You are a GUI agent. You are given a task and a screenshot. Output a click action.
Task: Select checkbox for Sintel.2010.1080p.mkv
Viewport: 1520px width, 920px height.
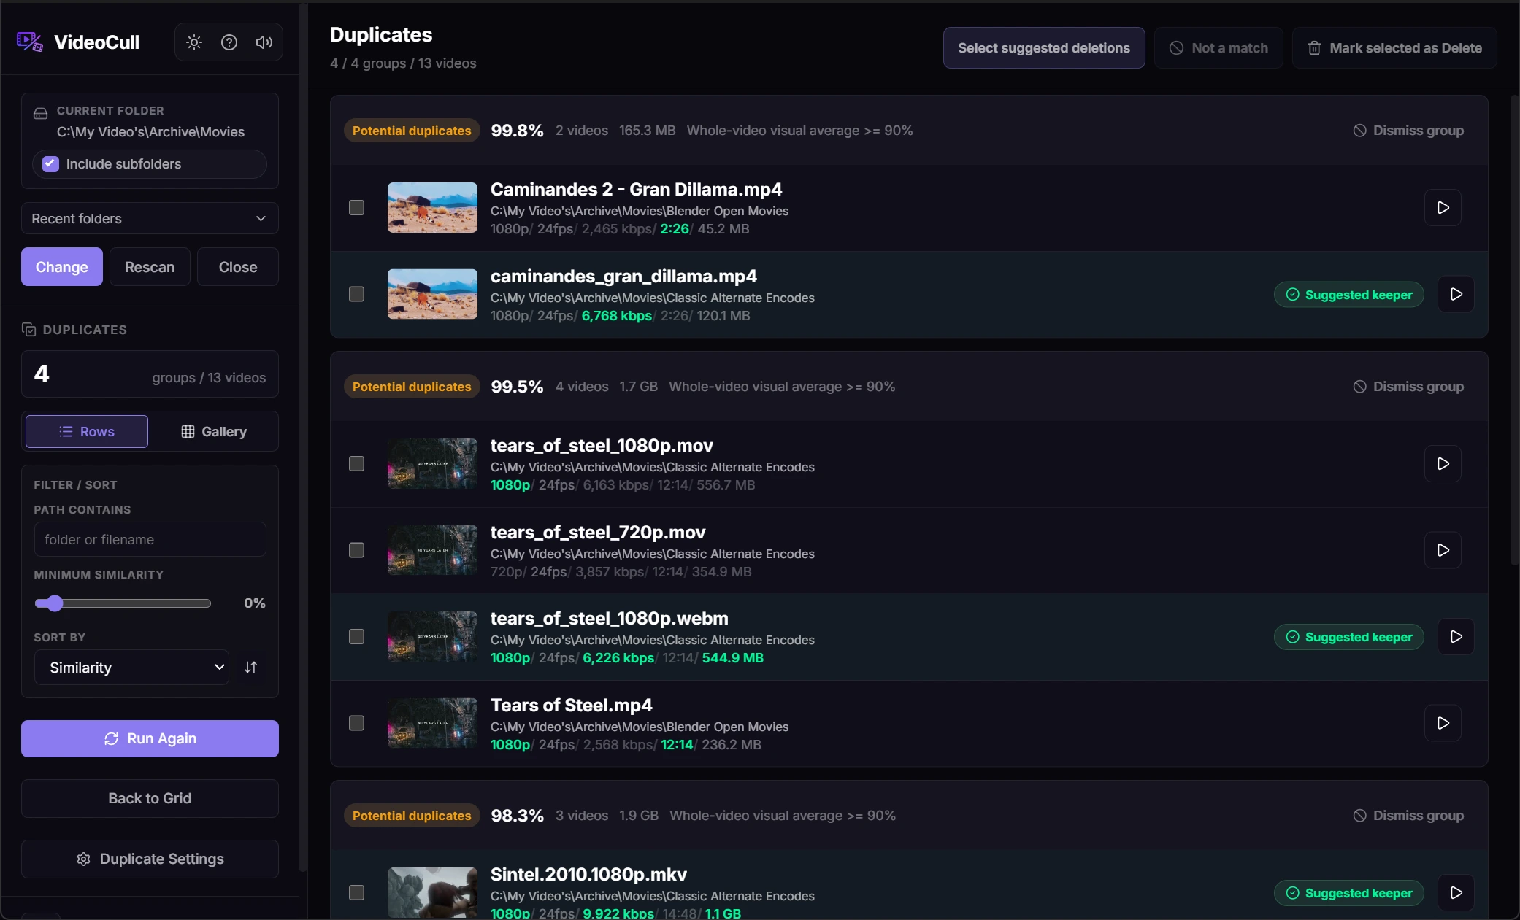pyautogui.click(x=356, y=893)
